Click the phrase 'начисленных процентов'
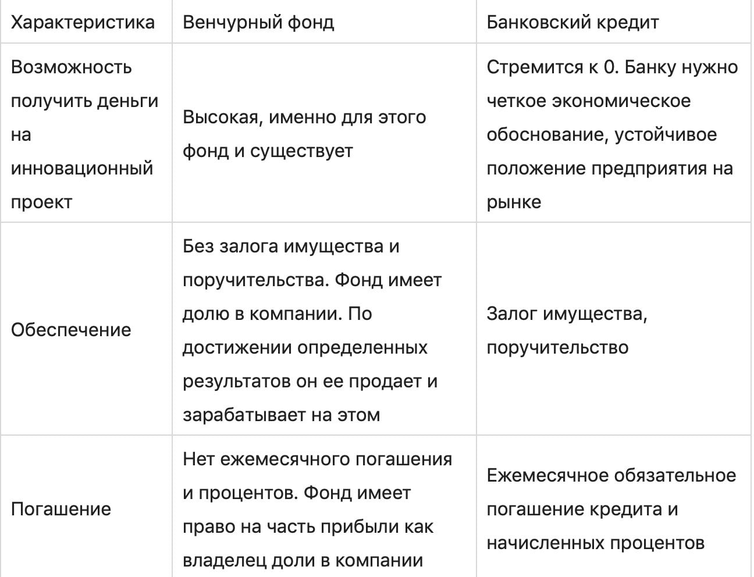The image size is (754, 577). tap(595, 543)
